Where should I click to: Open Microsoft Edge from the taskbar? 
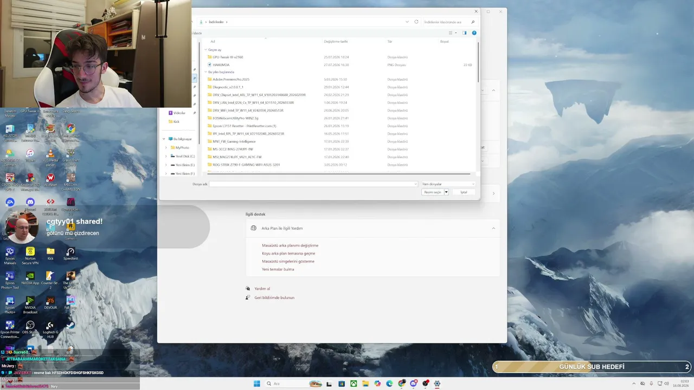(x=389, y=383)
